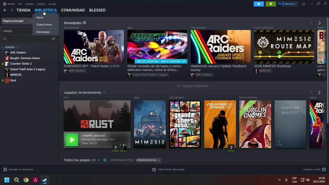The width and height of the screenshot is (329, 185).
Task: Open the BLESSED profile tab
Action: click(x=97, y=10)
